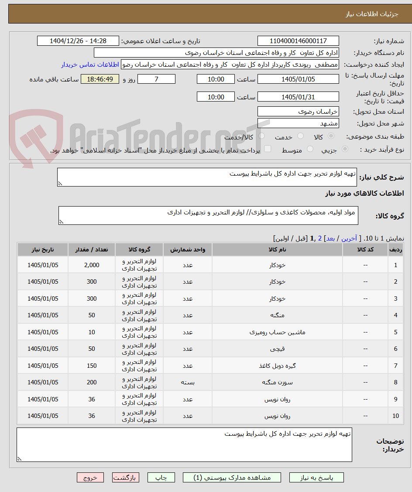Open the اطلاعات تماس خریدار link
Screen dimensions: 412x492
coord(90,64)
